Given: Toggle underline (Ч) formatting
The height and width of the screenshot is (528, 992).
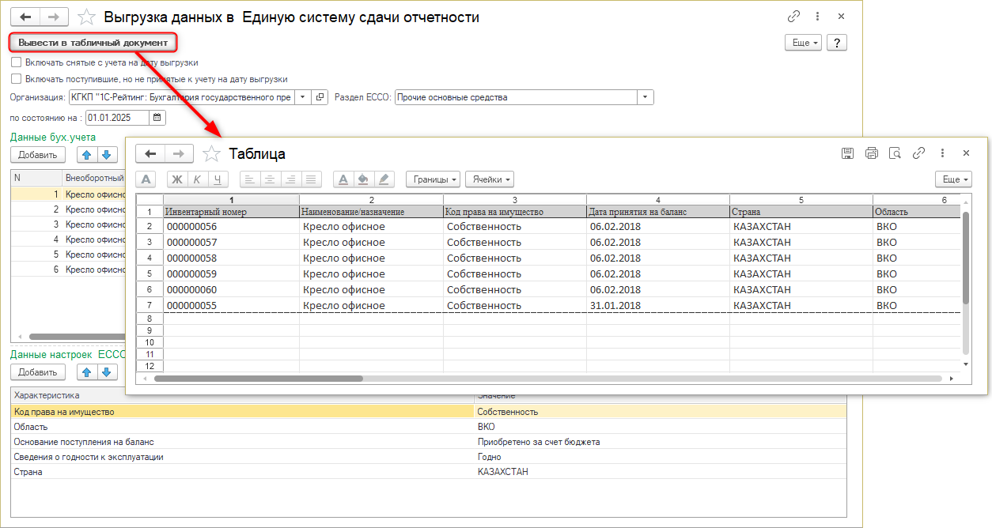Looking at the screenshot, I should point(218,179).
